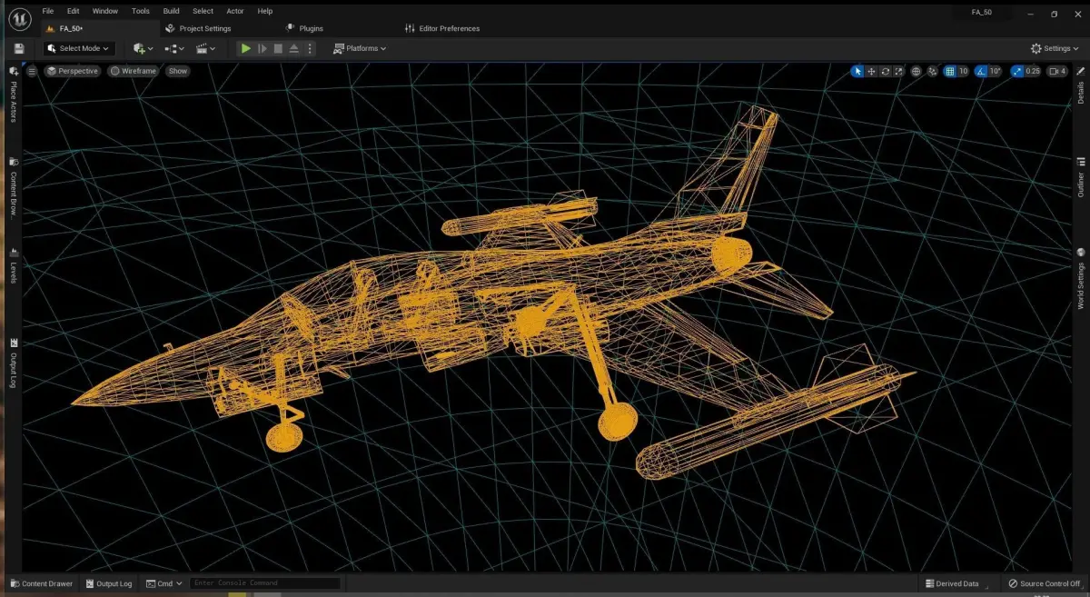Change scale snap value 0.25
The width and height of the screenshot is (1090, 597).
tap(1032, 71)
